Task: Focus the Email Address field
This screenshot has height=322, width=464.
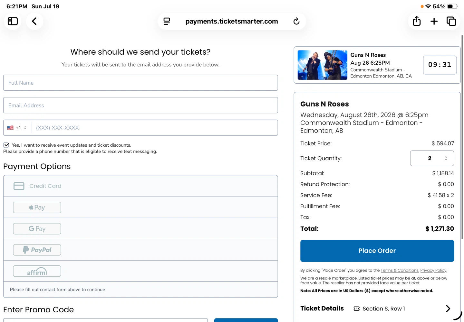Action: click(x=140, y=105)
